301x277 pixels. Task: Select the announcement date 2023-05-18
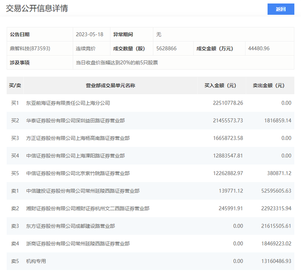point(89,34)
